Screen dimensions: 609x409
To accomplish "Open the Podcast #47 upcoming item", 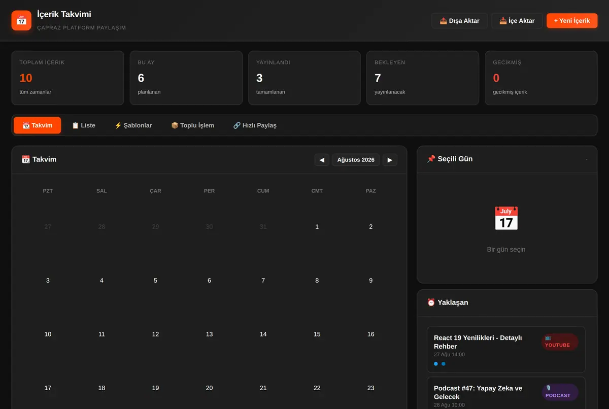I will (506, 393).
